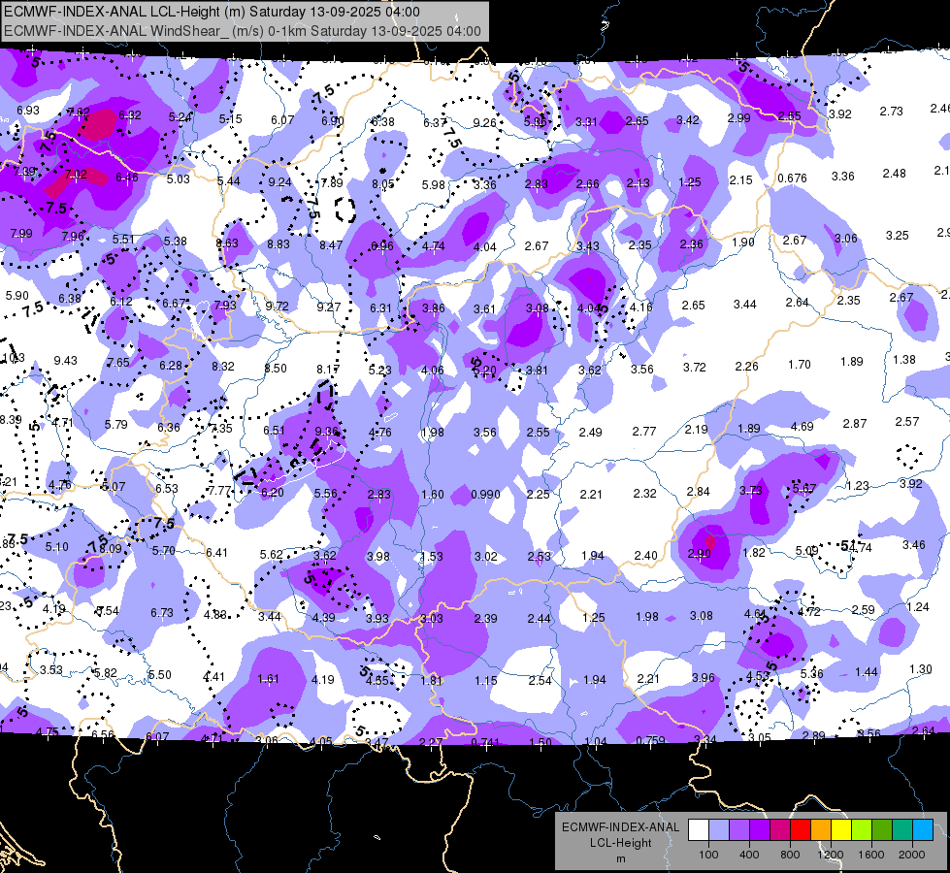Click the wind shear value 9.27
This screenshot has width=950, height=873.
coord(329,307)
